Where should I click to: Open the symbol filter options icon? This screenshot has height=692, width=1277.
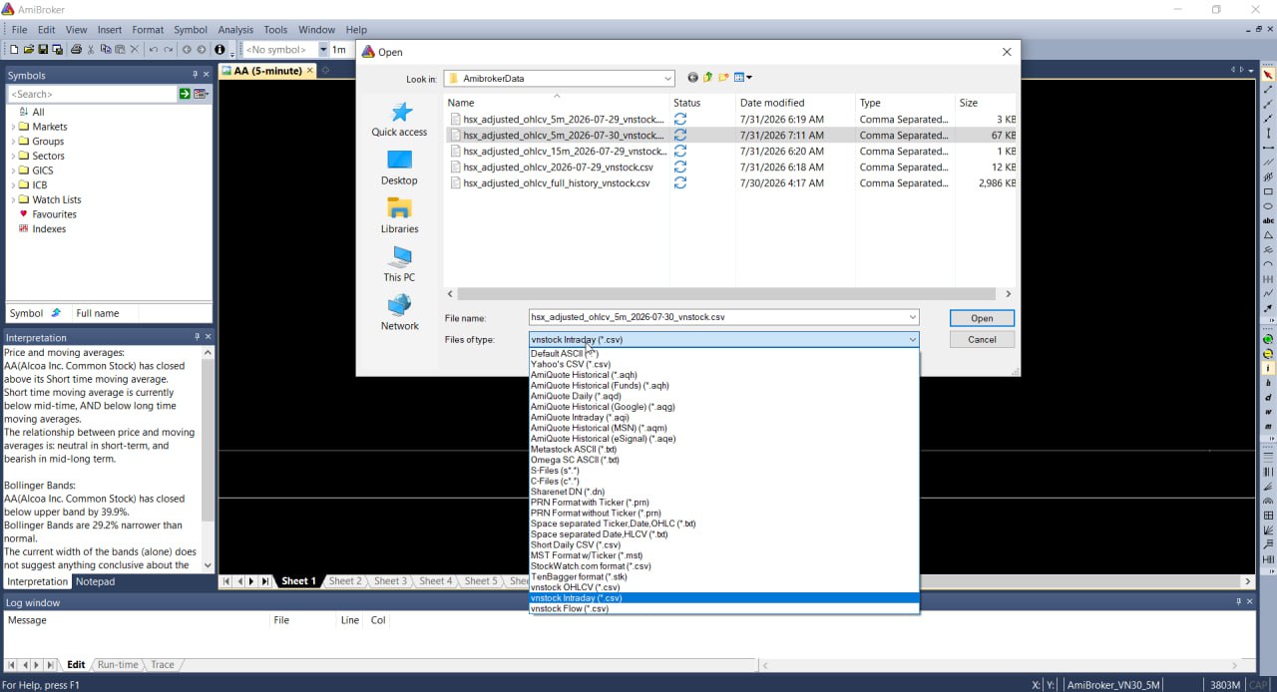point(201,94)
